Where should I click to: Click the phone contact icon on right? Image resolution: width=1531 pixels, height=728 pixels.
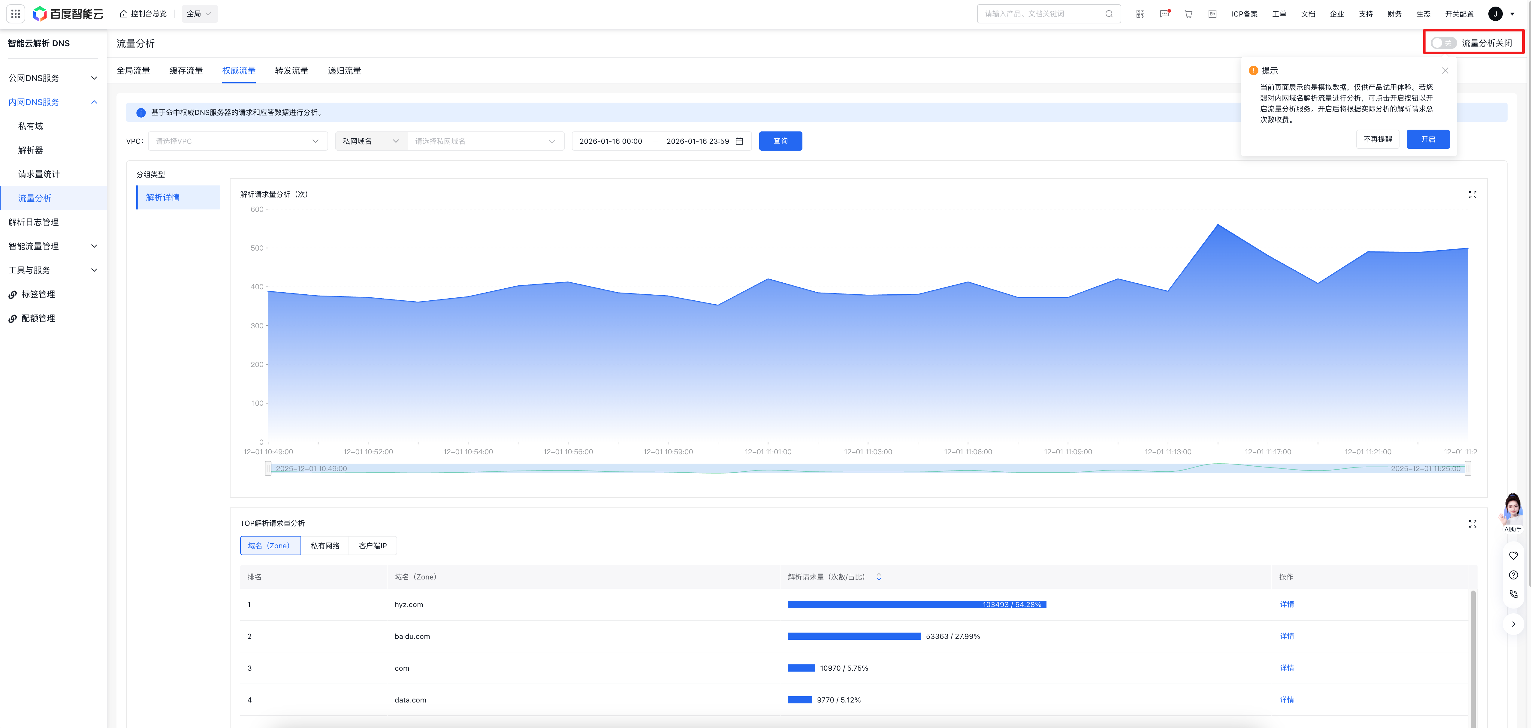tap(1513, 594)
